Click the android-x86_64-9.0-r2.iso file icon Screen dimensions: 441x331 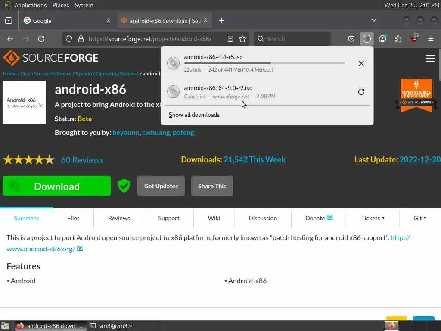(x=173, y=91)
